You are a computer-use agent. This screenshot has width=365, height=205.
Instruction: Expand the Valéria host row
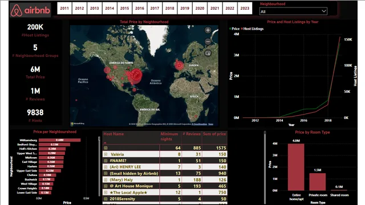106,154
